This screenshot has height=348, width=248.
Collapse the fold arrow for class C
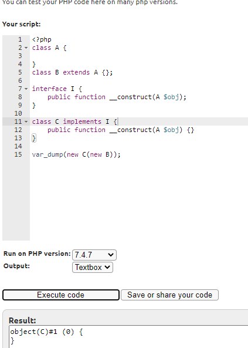pos(26,121)
